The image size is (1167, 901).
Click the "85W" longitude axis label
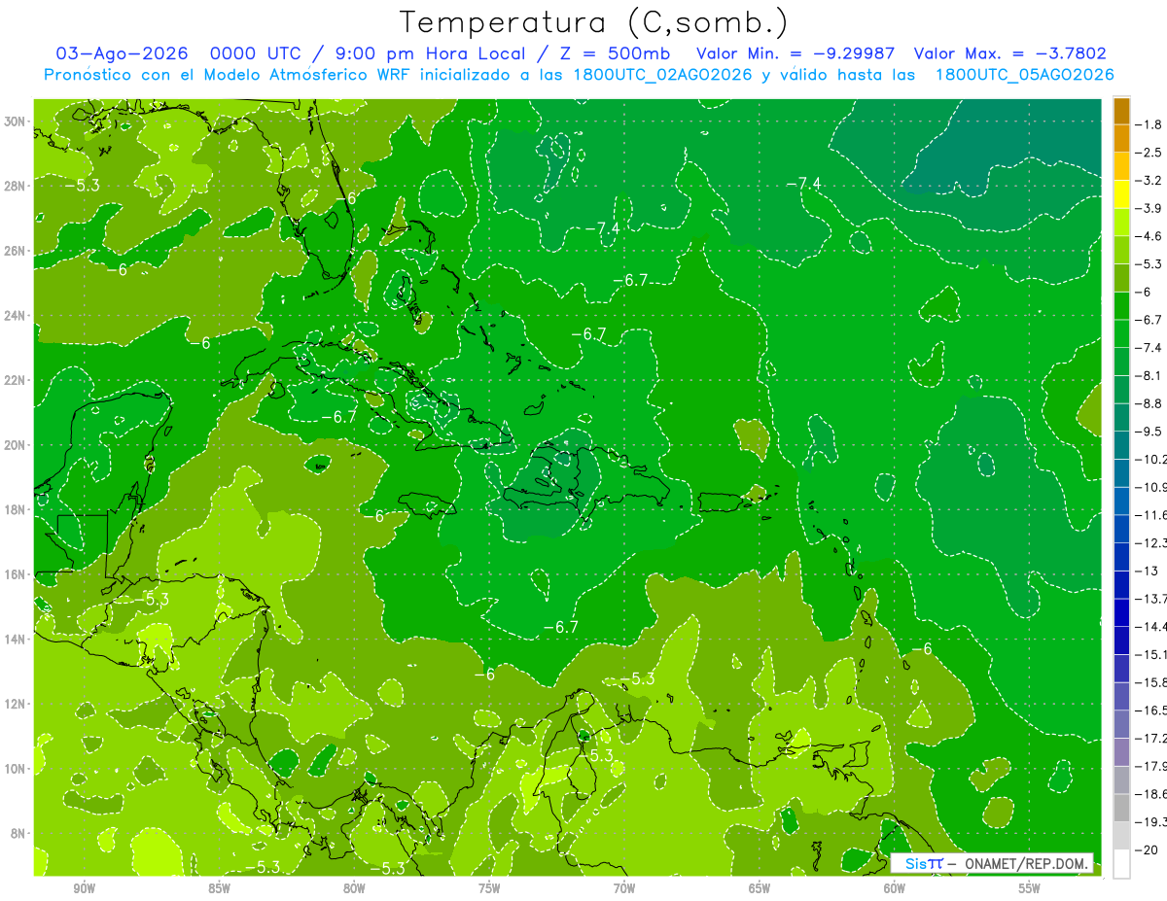point(220,888)
